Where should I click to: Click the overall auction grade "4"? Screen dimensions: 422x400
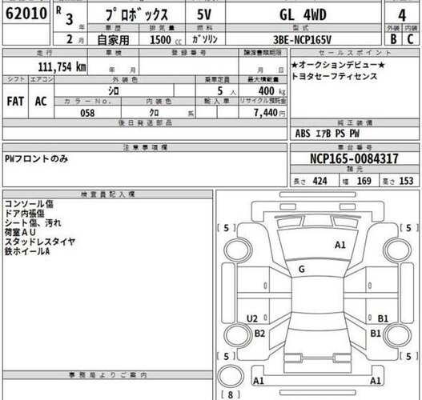click(x=402, y=15)
